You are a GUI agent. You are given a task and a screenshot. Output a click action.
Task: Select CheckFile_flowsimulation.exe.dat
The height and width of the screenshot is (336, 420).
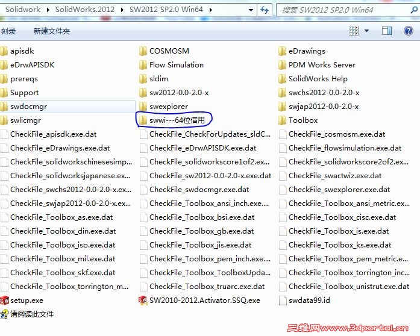[340, 148]
